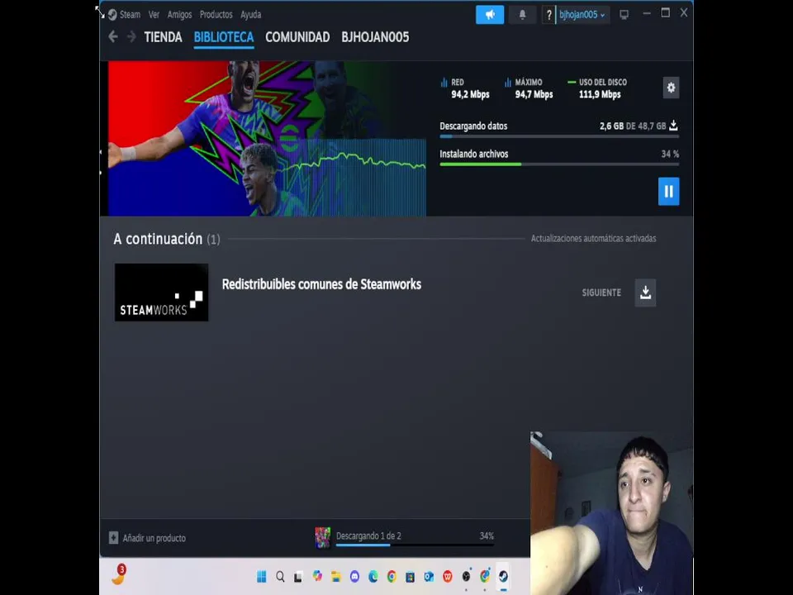This screenshot has width=793, height=595.
Task: Open the Productos menu
Action: click(x=216, y=15)
